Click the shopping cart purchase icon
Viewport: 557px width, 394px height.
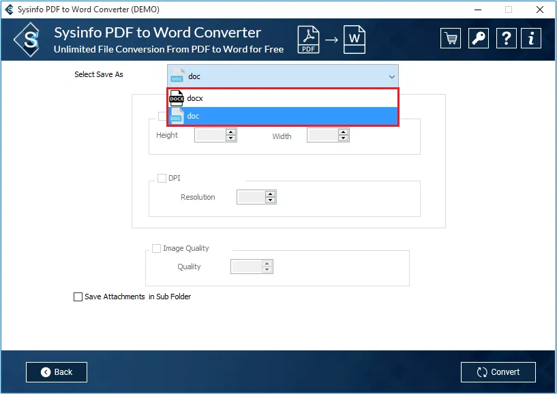coord(450,38)
